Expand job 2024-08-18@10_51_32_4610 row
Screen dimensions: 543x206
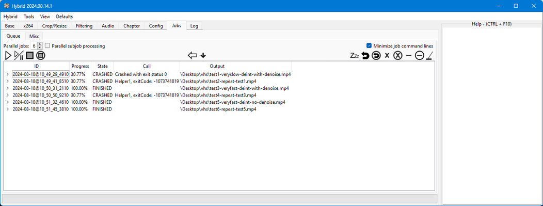pyautogui.click(x=8, y=102)
